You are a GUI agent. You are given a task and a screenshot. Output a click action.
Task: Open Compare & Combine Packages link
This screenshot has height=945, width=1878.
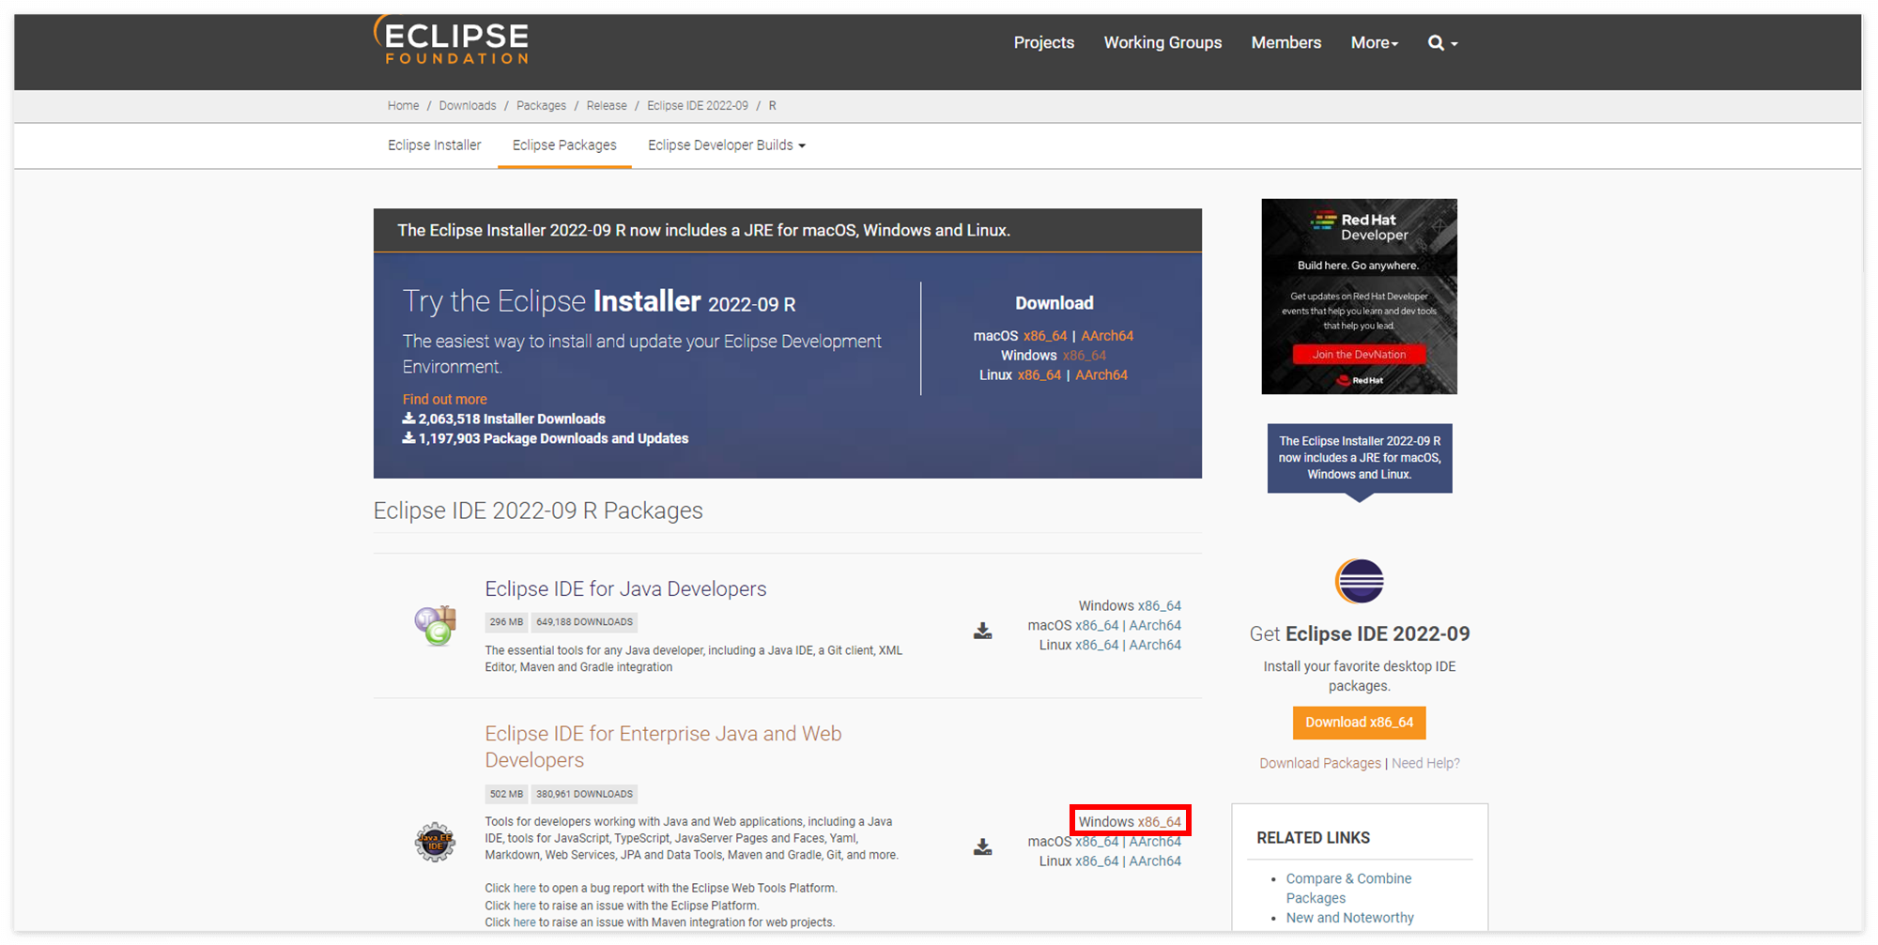tap(1348, 889)
